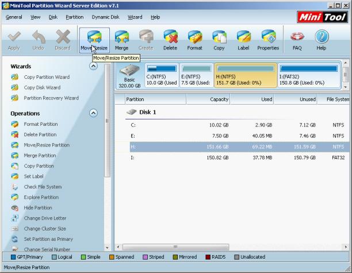The height and width of the screenshot is (273, 352).
Task: Sort by the Unused column header
Action: (x=295, y=99)
